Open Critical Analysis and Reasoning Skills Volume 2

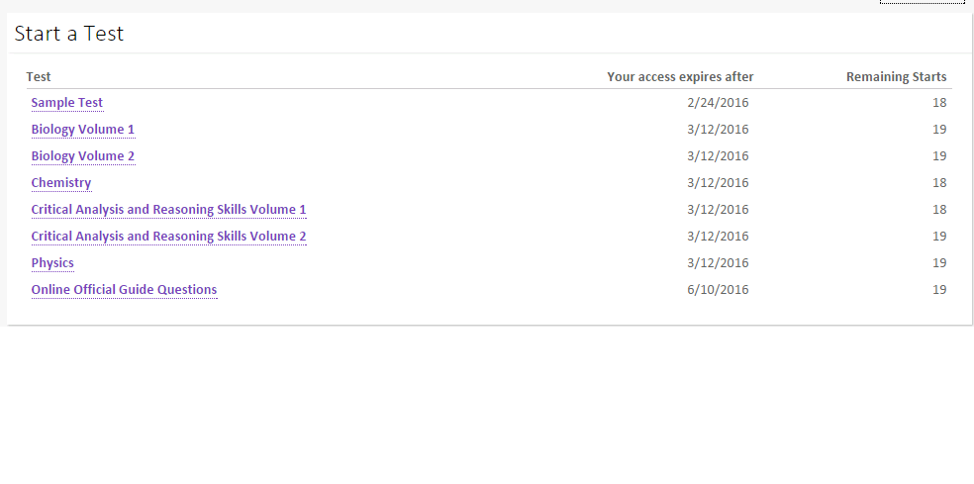pos(168,237)
